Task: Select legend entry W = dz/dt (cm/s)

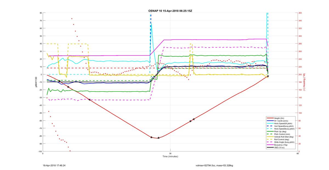Action: [x=281, y=121]
